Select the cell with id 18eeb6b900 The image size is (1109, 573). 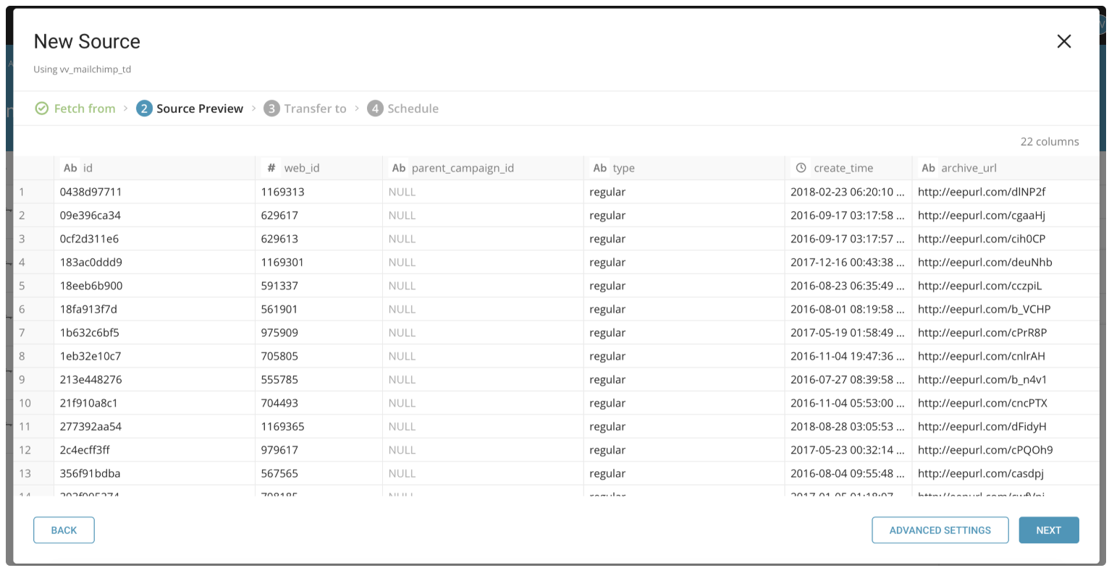(x=91, y=286)
